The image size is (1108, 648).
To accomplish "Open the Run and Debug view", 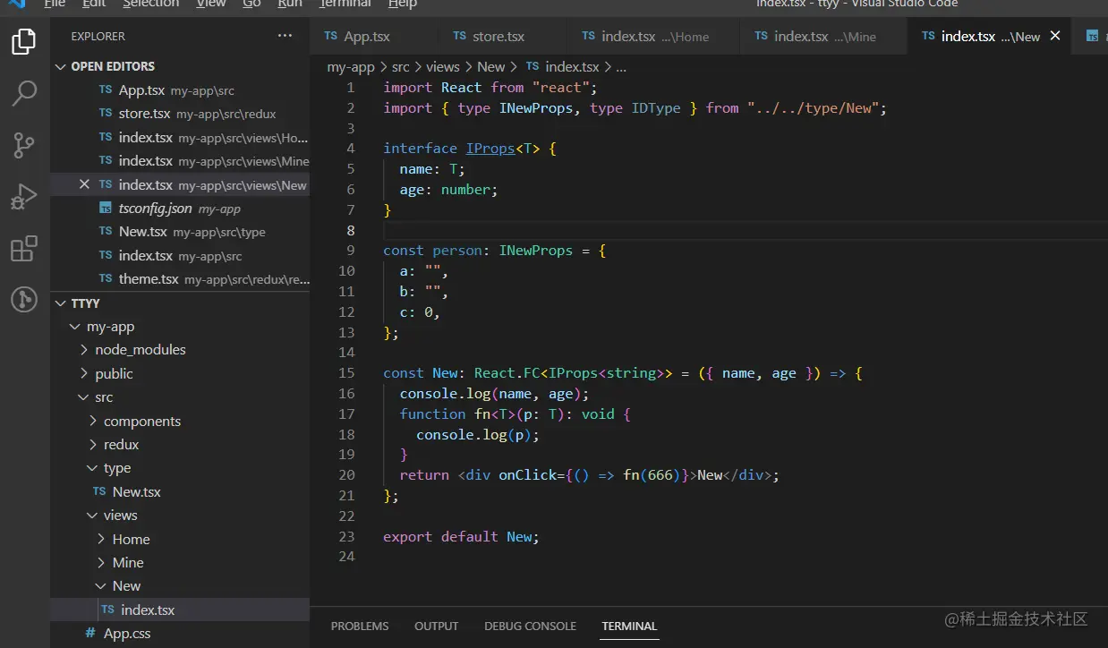I will pyautogui.click(x=24, y=196).
